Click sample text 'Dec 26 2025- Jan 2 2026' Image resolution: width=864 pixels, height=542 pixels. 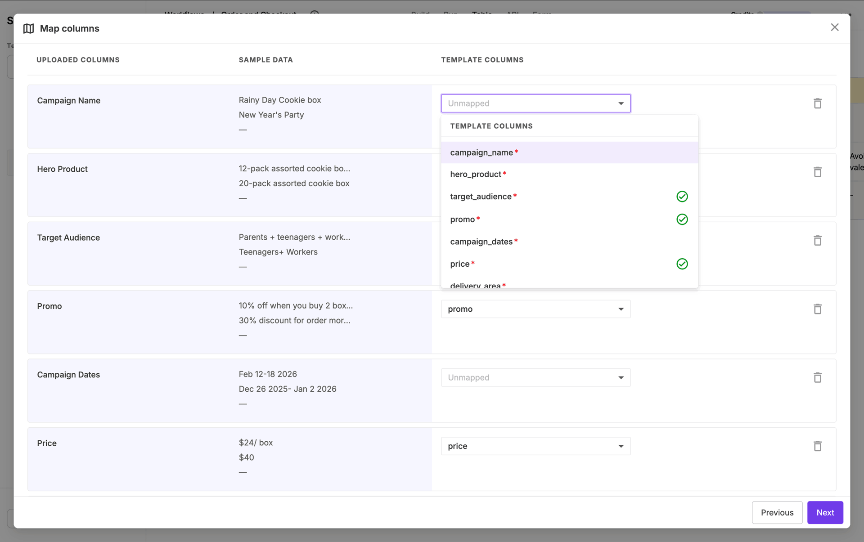pos(288,389)
